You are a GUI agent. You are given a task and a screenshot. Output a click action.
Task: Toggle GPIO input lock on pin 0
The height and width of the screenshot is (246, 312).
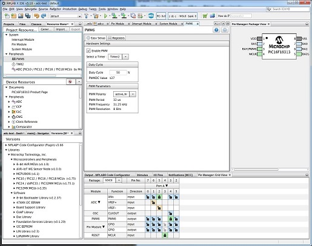(148, 224)
